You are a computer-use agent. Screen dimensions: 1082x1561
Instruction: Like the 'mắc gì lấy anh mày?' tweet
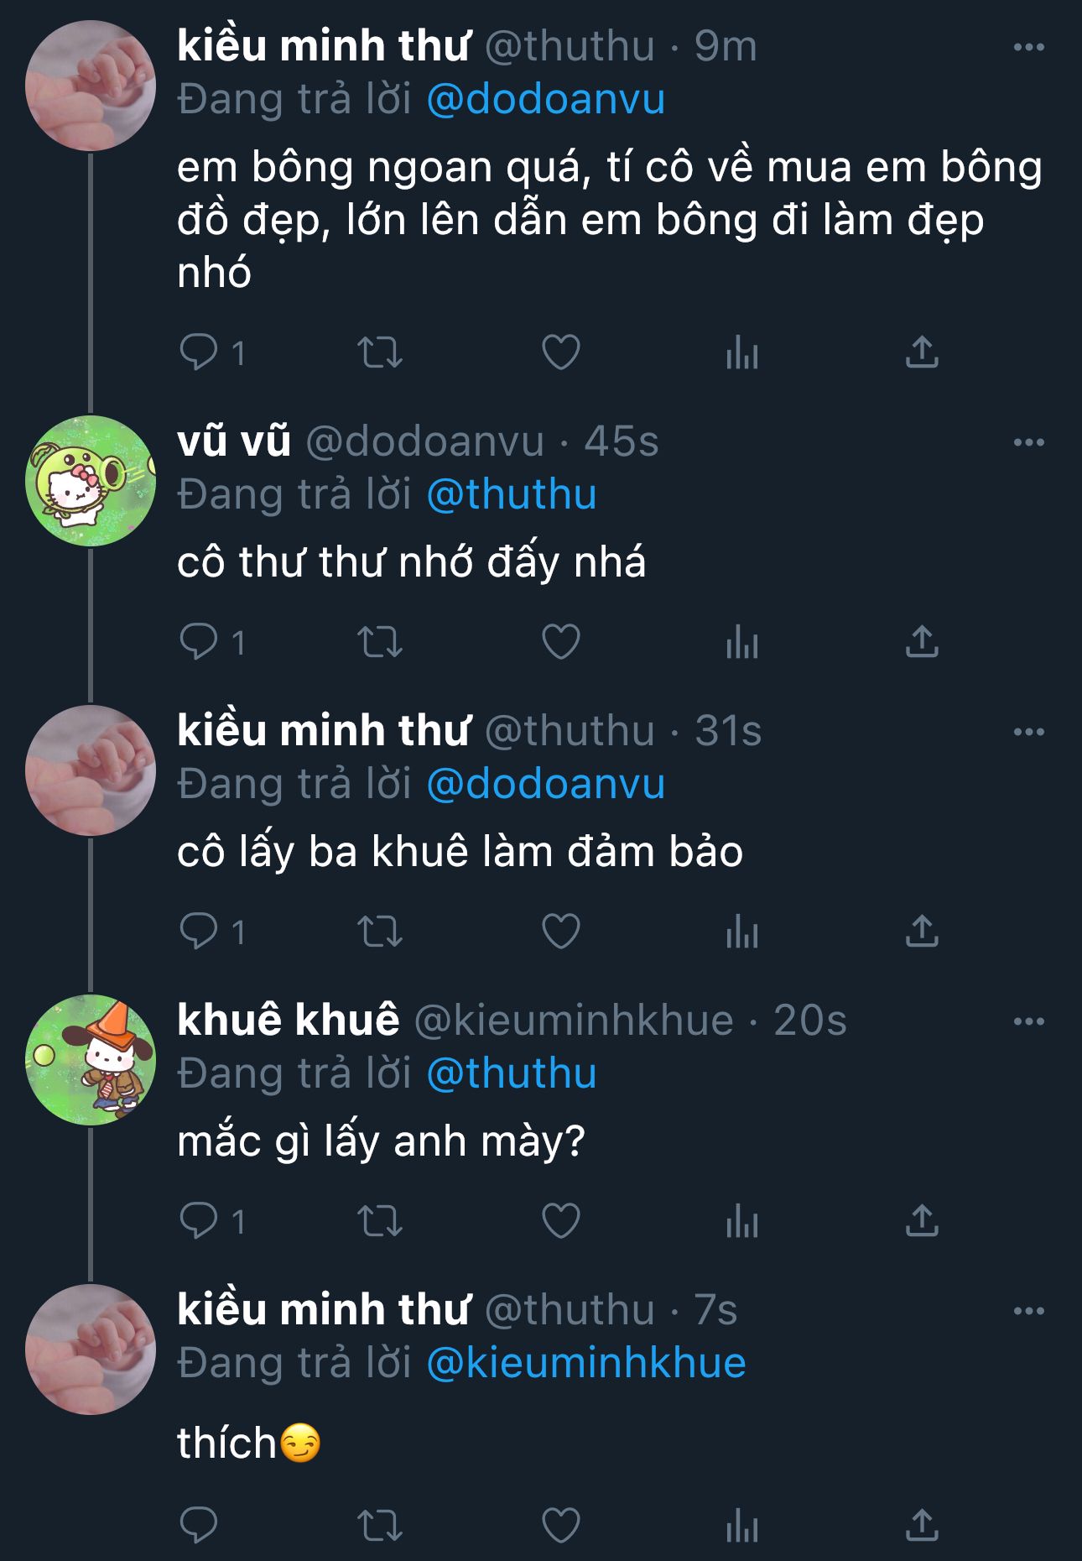point(561,1222)
